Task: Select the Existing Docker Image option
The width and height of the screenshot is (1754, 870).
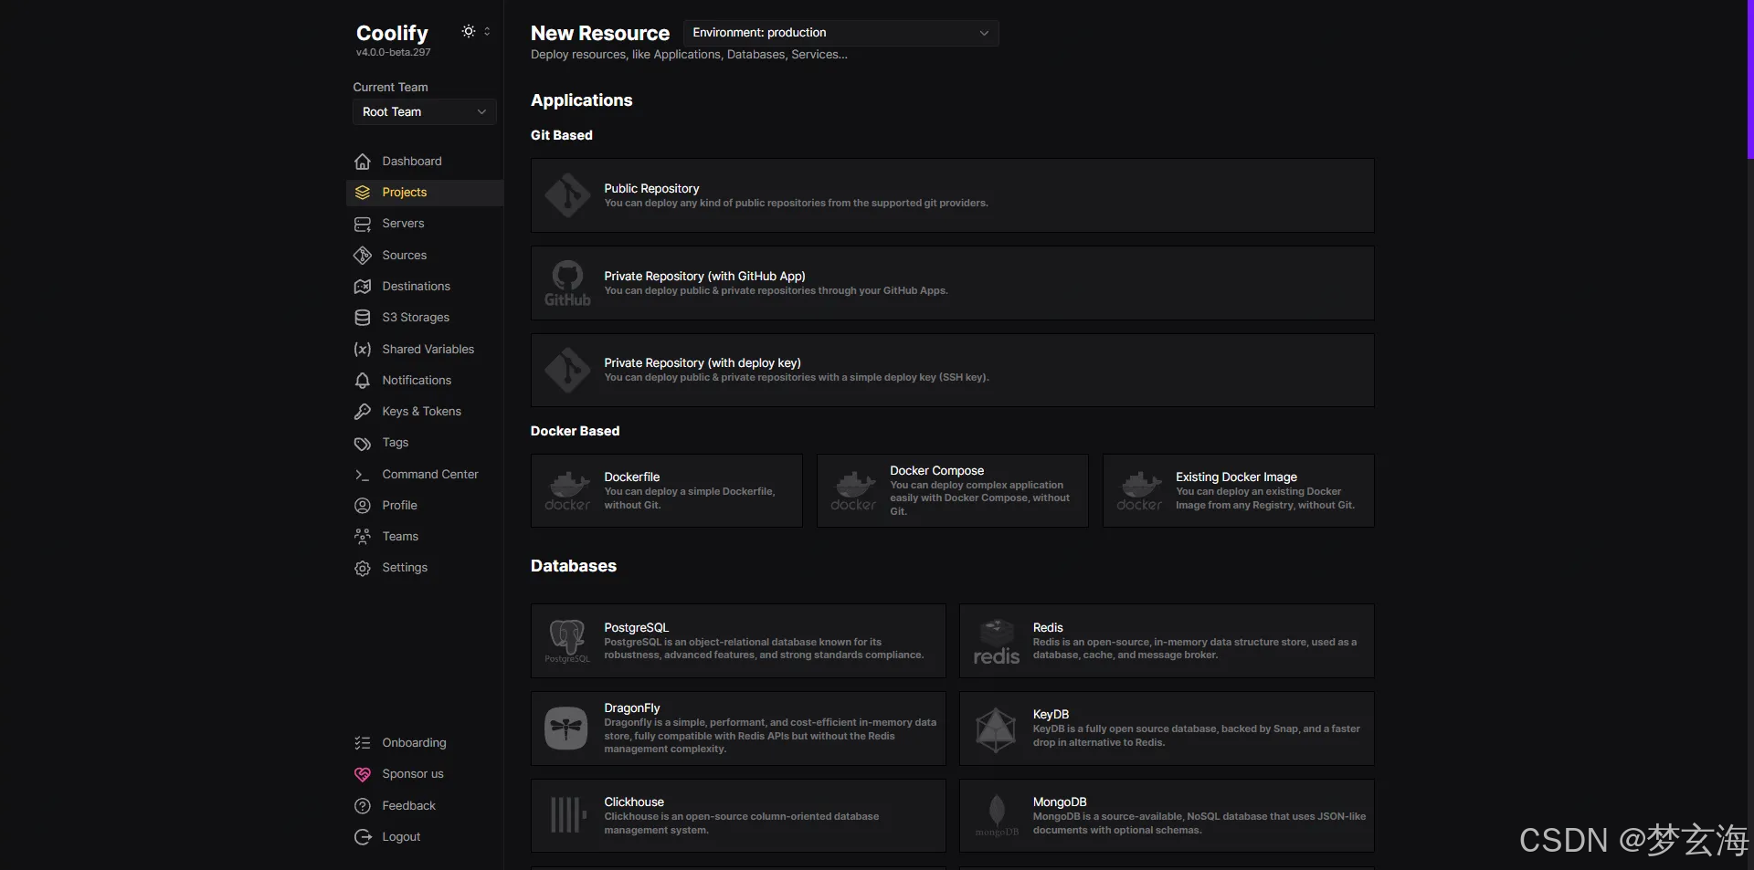Action: 1239,491
